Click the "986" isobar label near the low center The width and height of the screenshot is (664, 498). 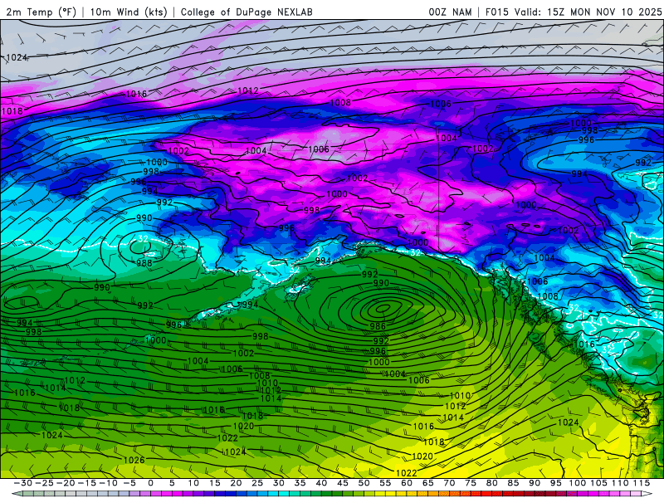[x=378, y=326]
